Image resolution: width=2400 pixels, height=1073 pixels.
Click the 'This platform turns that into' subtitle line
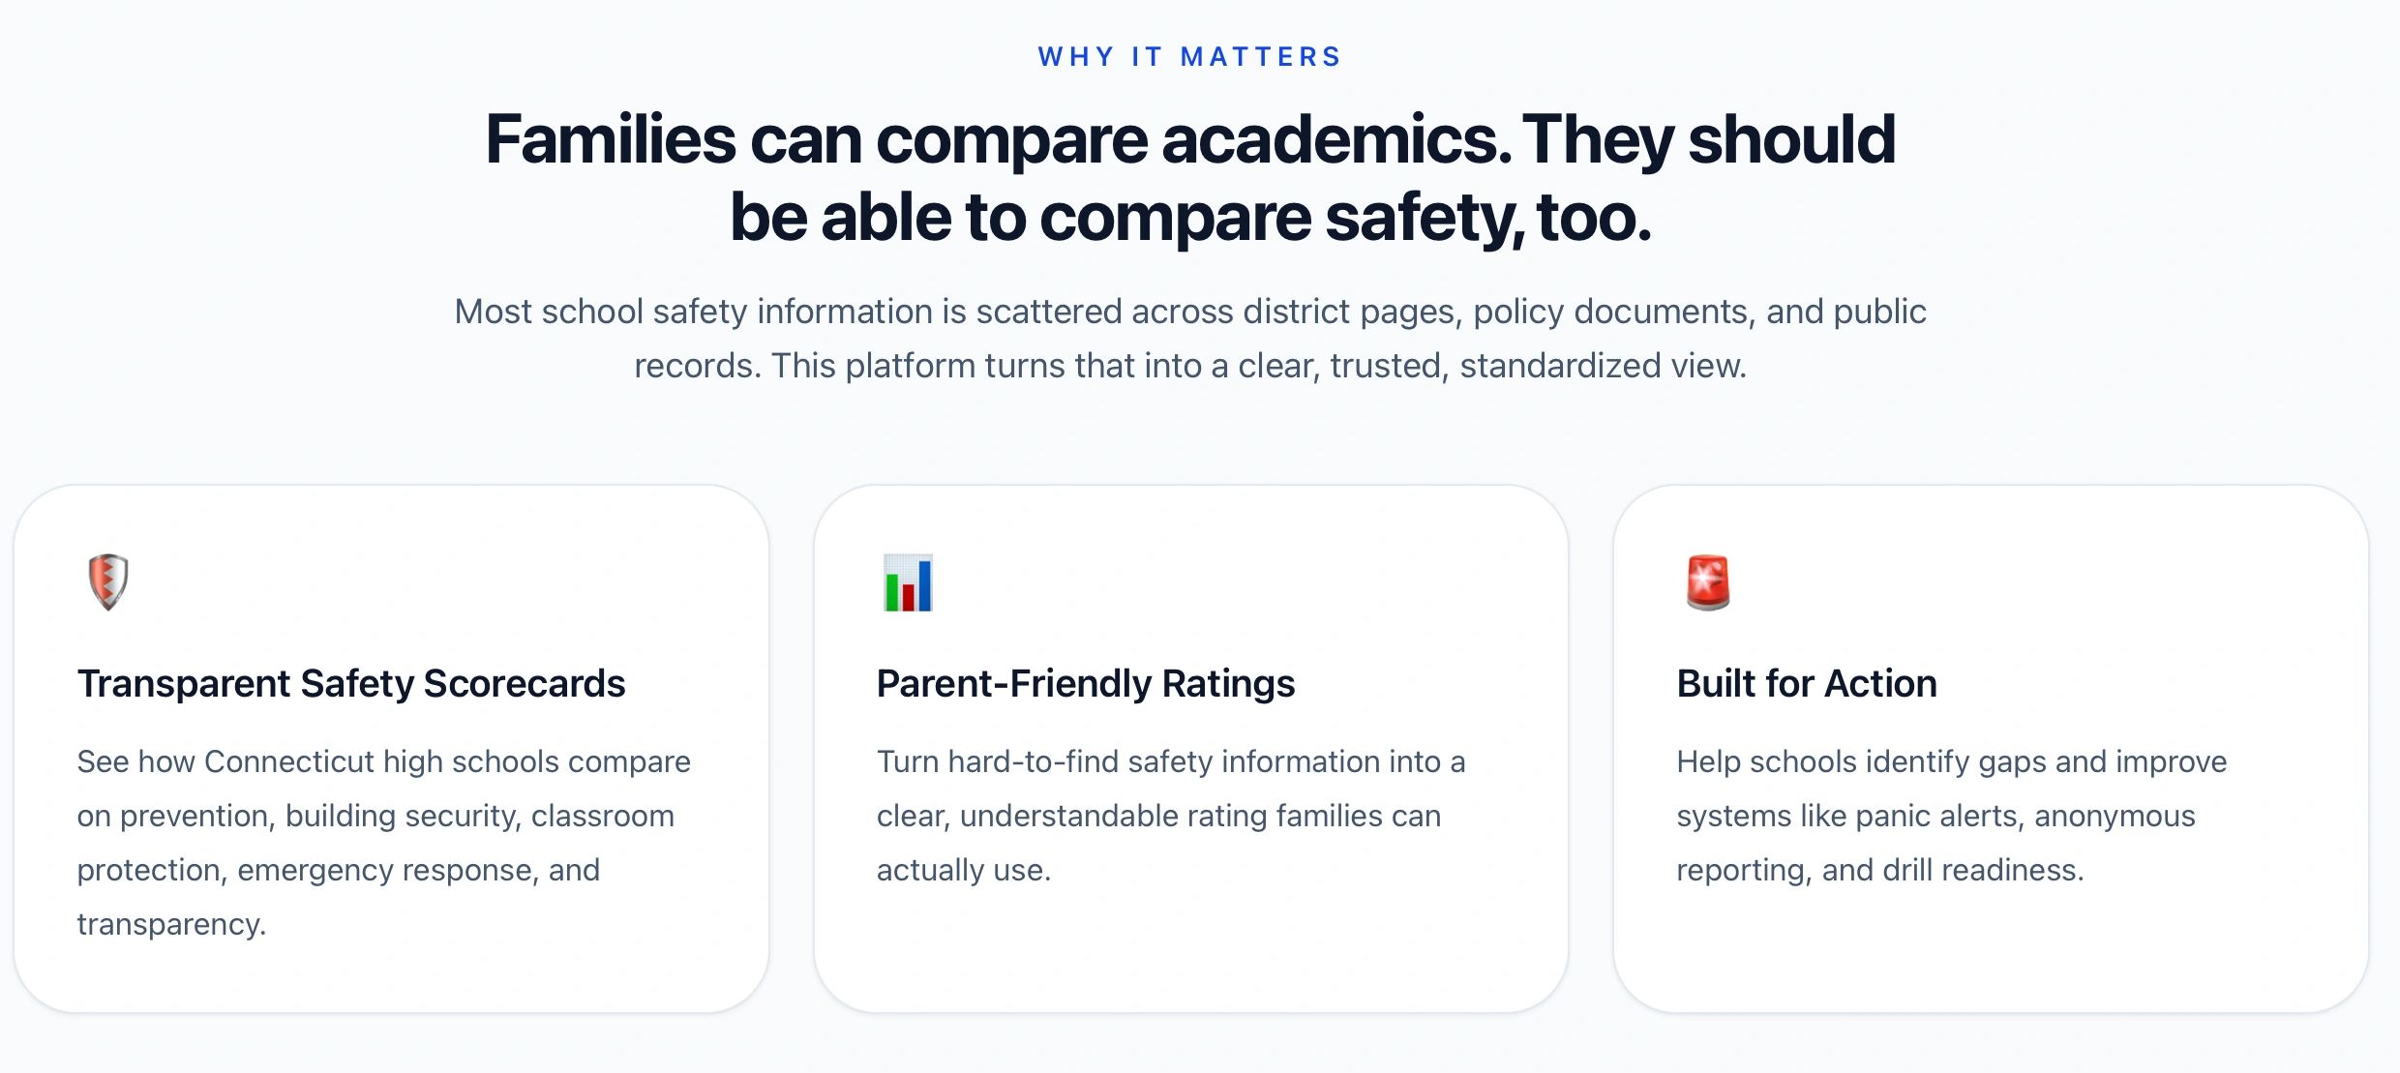[1189, 366]
